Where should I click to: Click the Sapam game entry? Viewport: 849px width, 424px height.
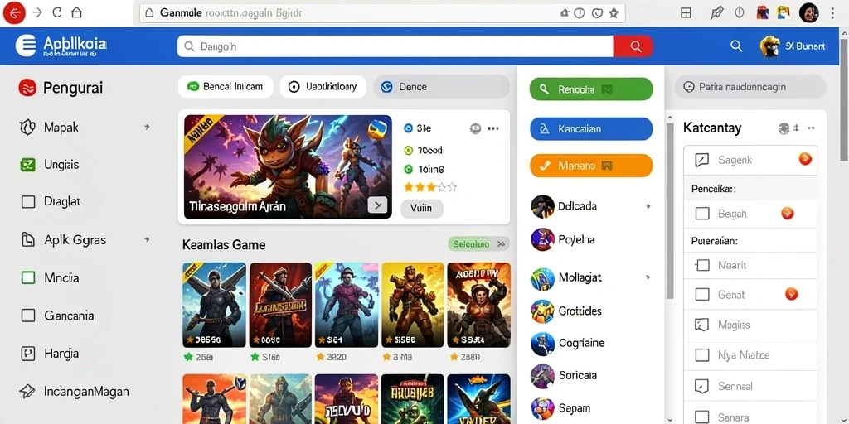pyautogui.click(x=590, y=408)
